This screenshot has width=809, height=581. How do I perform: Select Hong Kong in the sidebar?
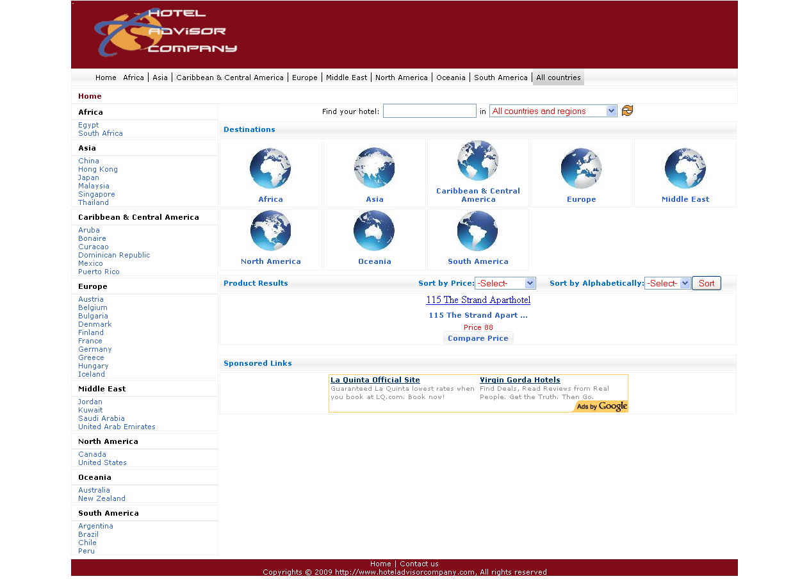point(98,169)
